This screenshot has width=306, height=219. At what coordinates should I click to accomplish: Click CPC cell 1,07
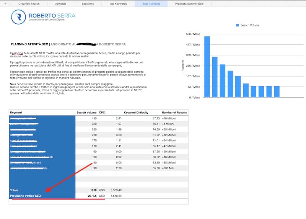(x=119, y=124)
